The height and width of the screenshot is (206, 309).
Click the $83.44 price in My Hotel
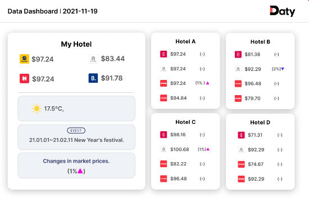(x=113, y=59)
